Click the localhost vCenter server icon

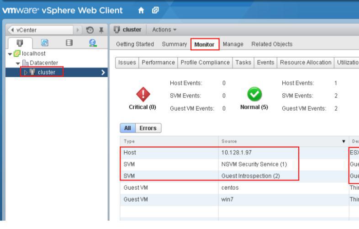pyautogui.click(x=17, y=53)
